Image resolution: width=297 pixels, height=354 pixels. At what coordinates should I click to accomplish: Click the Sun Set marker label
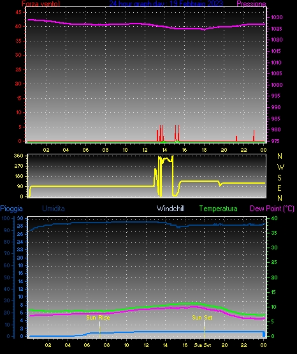tap(202, 318)
